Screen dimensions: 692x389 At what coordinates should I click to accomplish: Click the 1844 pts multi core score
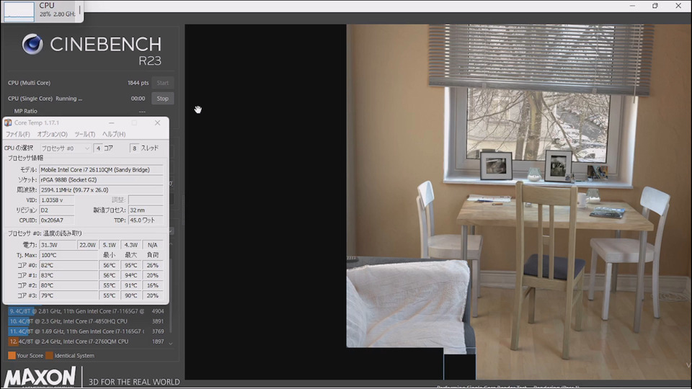(138, 82)
